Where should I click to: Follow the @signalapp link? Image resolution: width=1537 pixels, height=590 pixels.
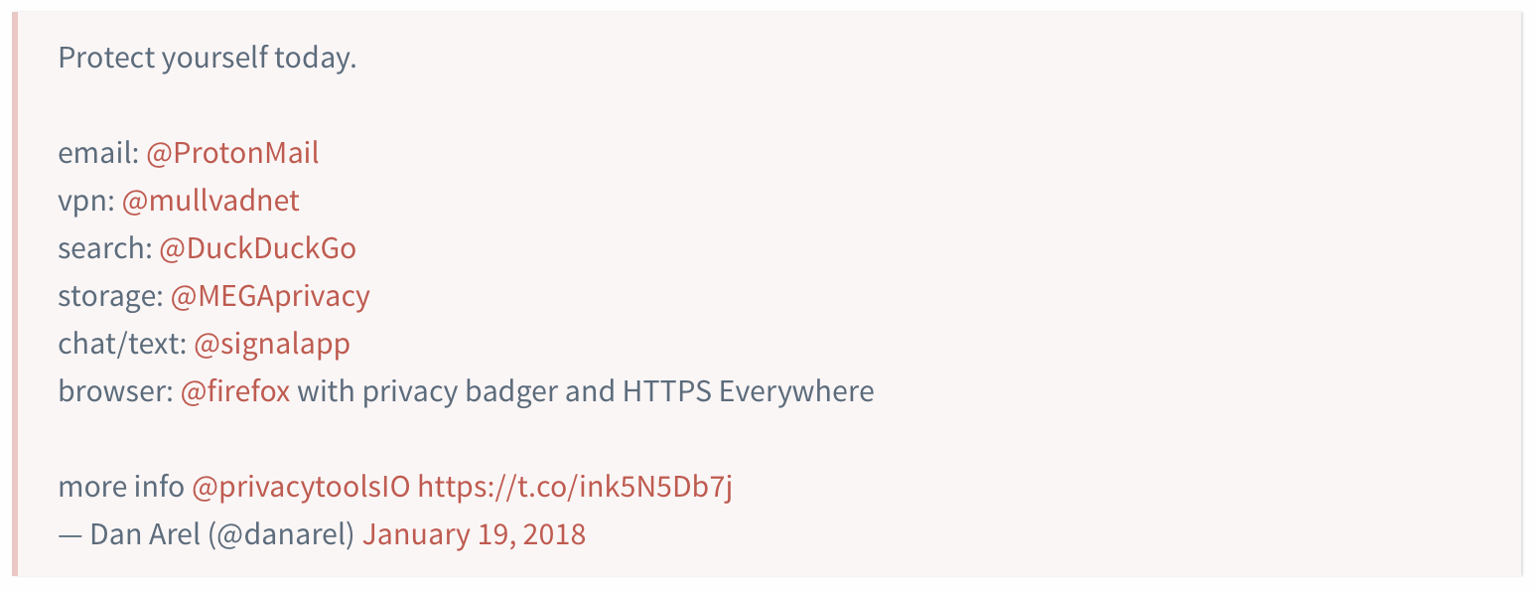272,344
